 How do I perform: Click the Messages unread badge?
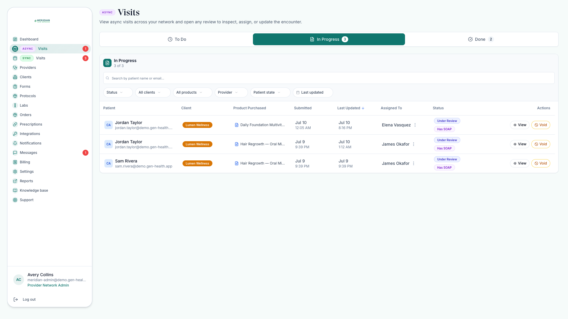tap(85, 153)
